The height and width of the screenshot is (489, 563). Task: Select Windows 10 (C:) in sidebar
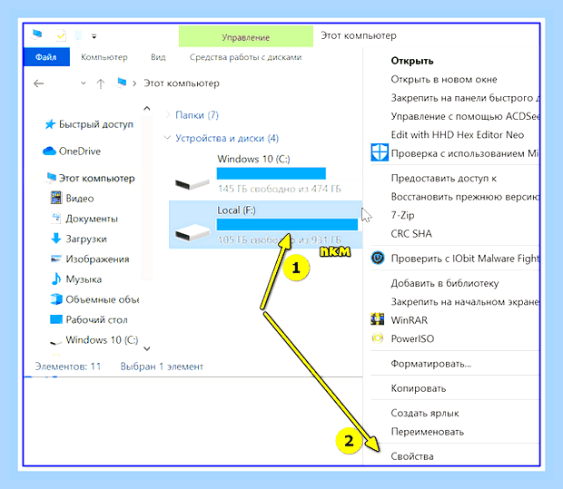(102, 339)
